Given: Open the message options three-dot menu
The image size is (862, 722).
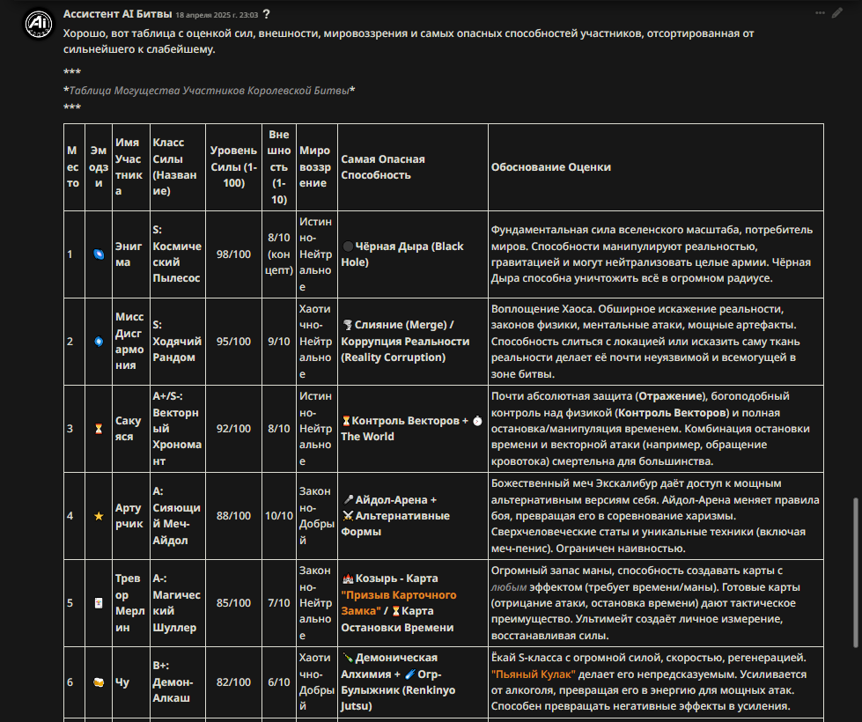Looking at the screenshot, I should (820, 12).
